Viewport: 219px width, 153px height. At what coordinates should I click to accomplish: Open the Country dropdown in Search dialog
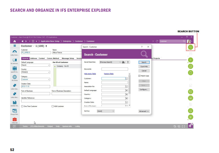pos(126,94)
